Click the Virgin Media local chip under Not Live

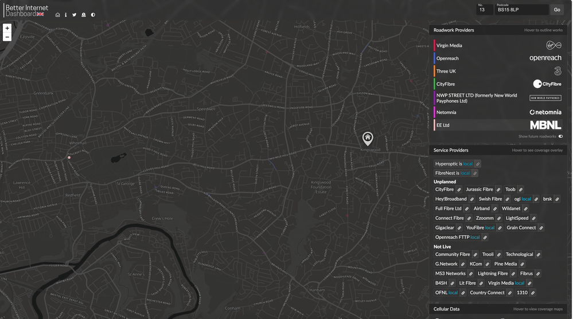tap(506, 283)
